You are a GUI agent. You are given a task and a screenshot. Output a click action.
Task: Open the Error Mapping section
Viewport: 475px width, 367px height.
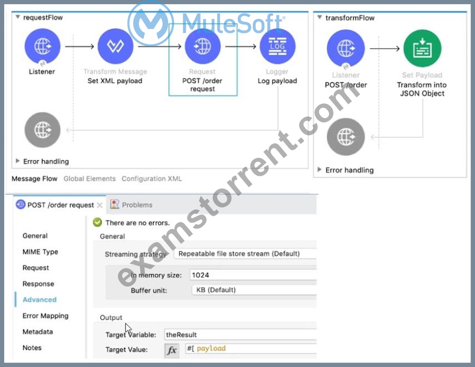45,316
